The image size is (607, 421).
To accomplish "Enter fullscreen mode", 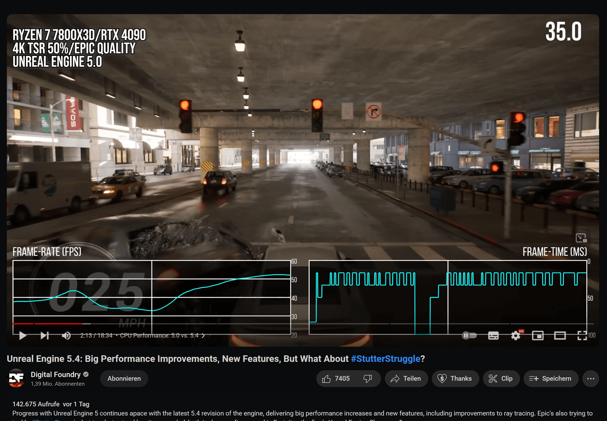I will 582,335.
